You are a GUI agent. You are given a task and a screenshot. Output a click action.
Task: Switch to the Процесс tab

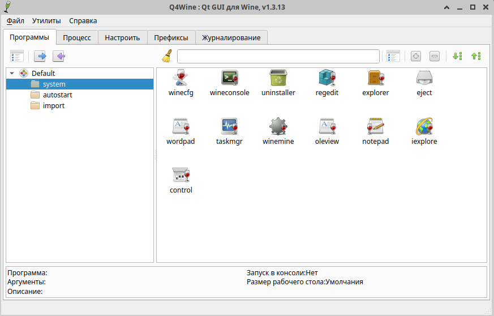[77, 38]
